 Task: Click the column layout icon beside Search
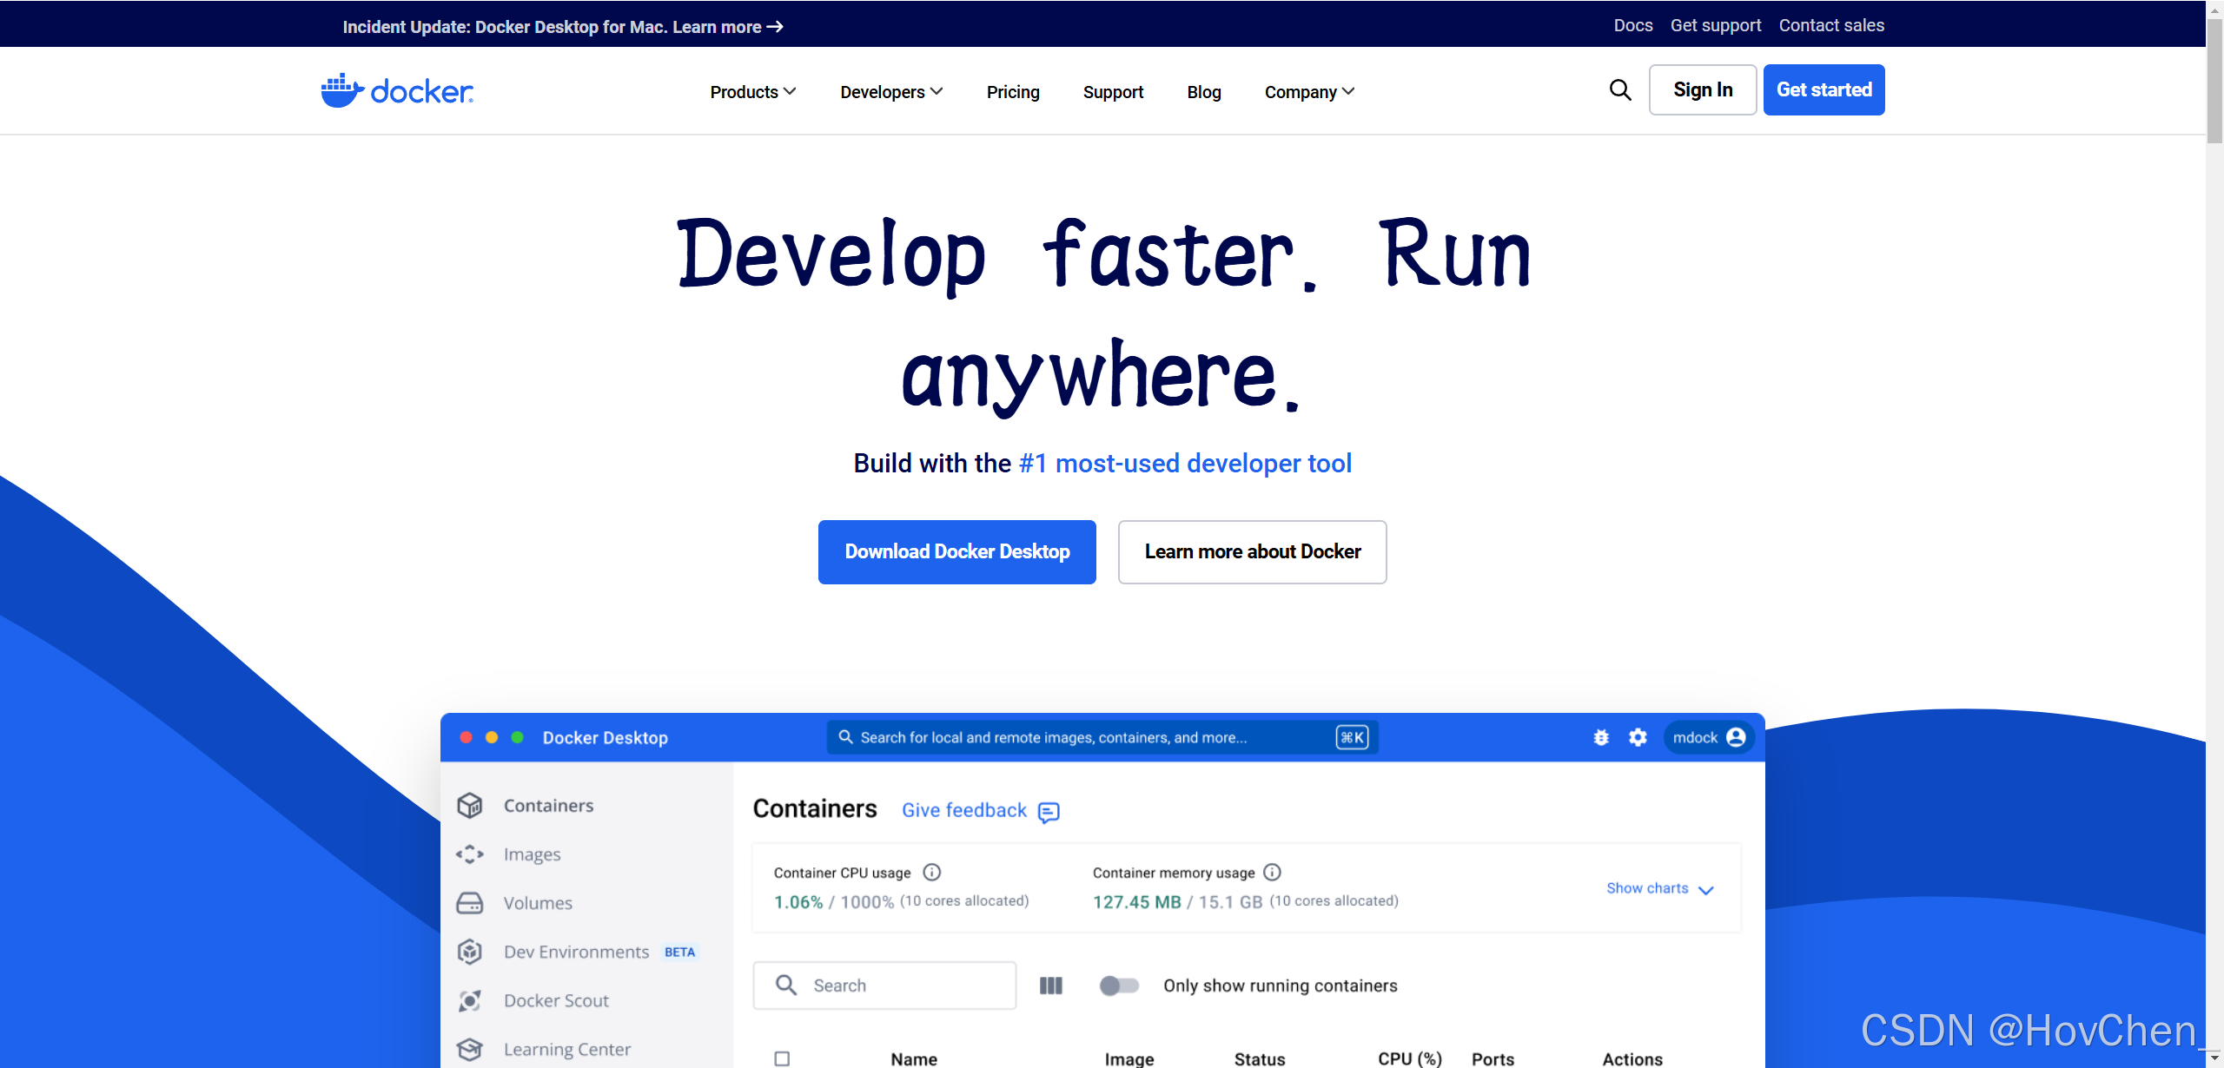pos(1051,986)
